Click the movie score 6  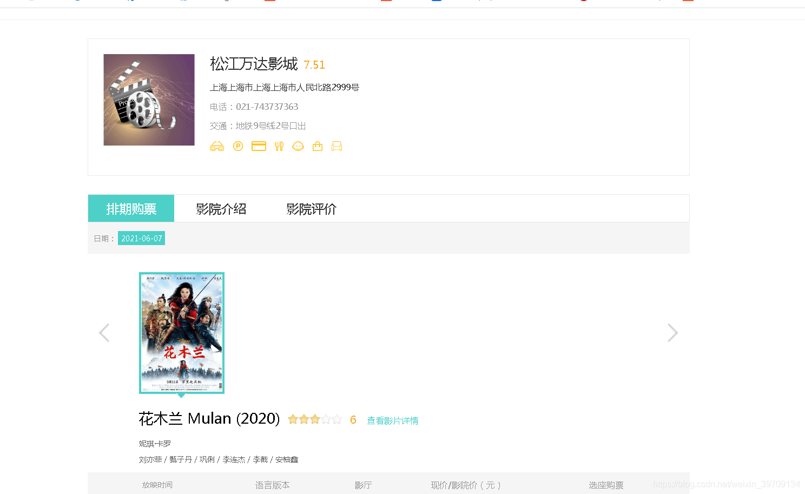coord(353,420)
